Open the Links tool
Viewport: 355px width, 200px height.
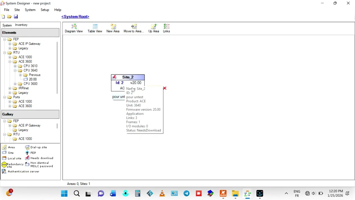click(x=166, y=28)
